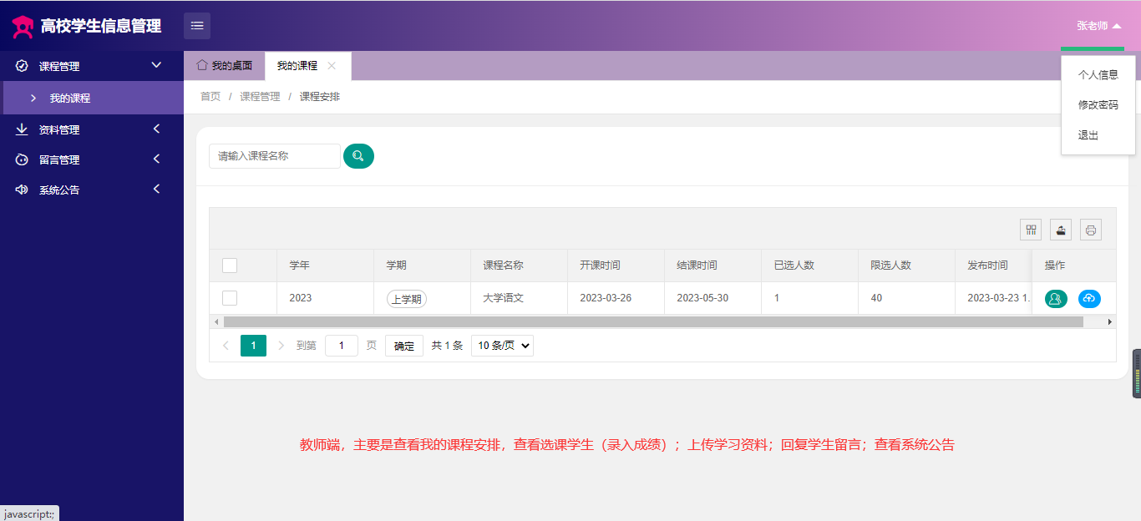
Task: Click the export table icon
Action: [x=1061, y=230]
